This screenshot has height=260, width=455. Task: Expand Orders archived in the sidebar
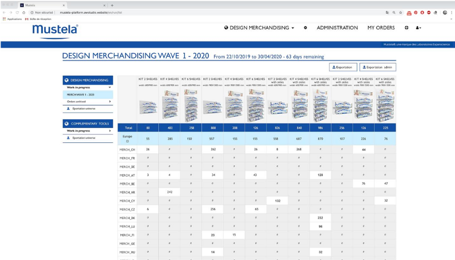(88, 102)
